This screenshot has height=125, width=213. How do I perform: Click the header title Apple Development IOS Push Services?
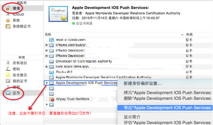point(110,8)
